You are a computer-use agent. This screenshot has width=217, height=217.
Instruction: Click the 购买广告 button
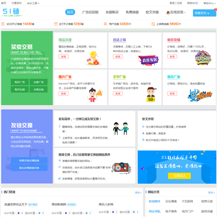(x=20, y=82)
